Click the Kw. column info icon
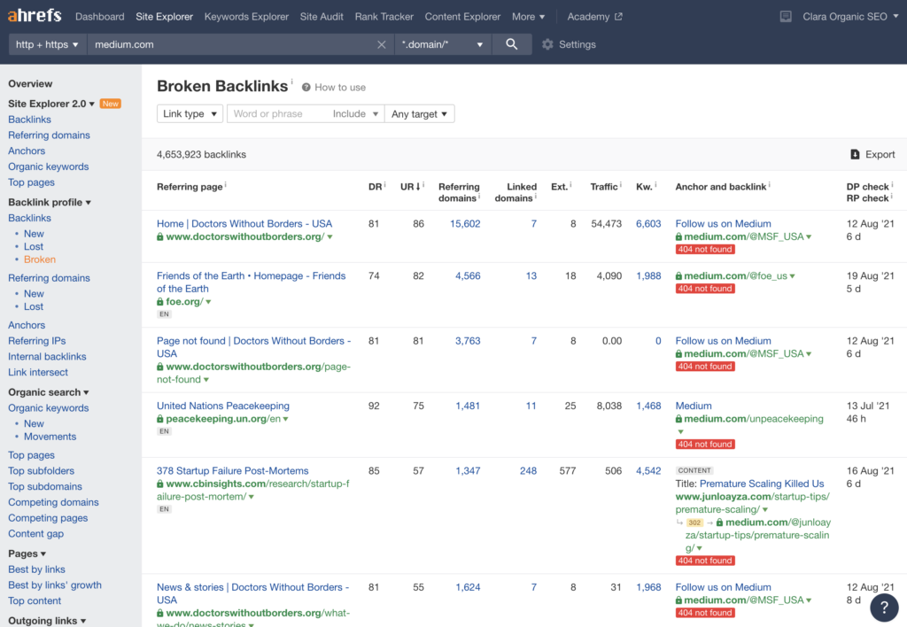The height and width of the screenshot is (627, 907). [x=655, y=184]
